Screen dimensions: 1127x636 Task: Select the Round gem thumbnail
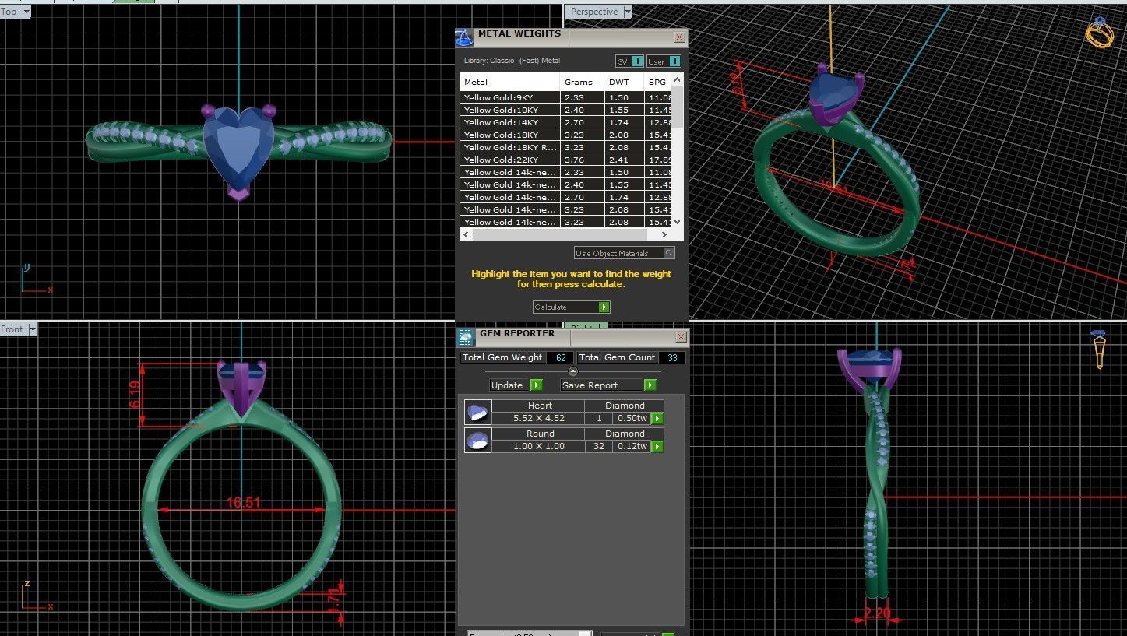tap(478, 440)
